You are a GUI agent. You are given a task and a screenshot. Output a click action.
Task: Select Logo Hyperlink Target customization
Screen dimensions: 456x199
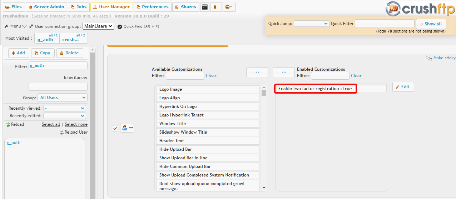pyautogui.click(x=208, y=115)
